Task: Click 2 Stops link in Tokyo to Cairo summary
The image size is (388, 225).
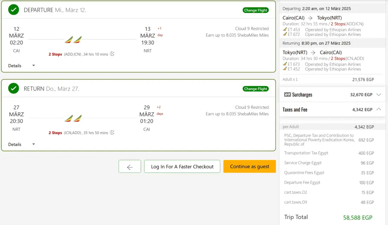Action: [338, 58]
